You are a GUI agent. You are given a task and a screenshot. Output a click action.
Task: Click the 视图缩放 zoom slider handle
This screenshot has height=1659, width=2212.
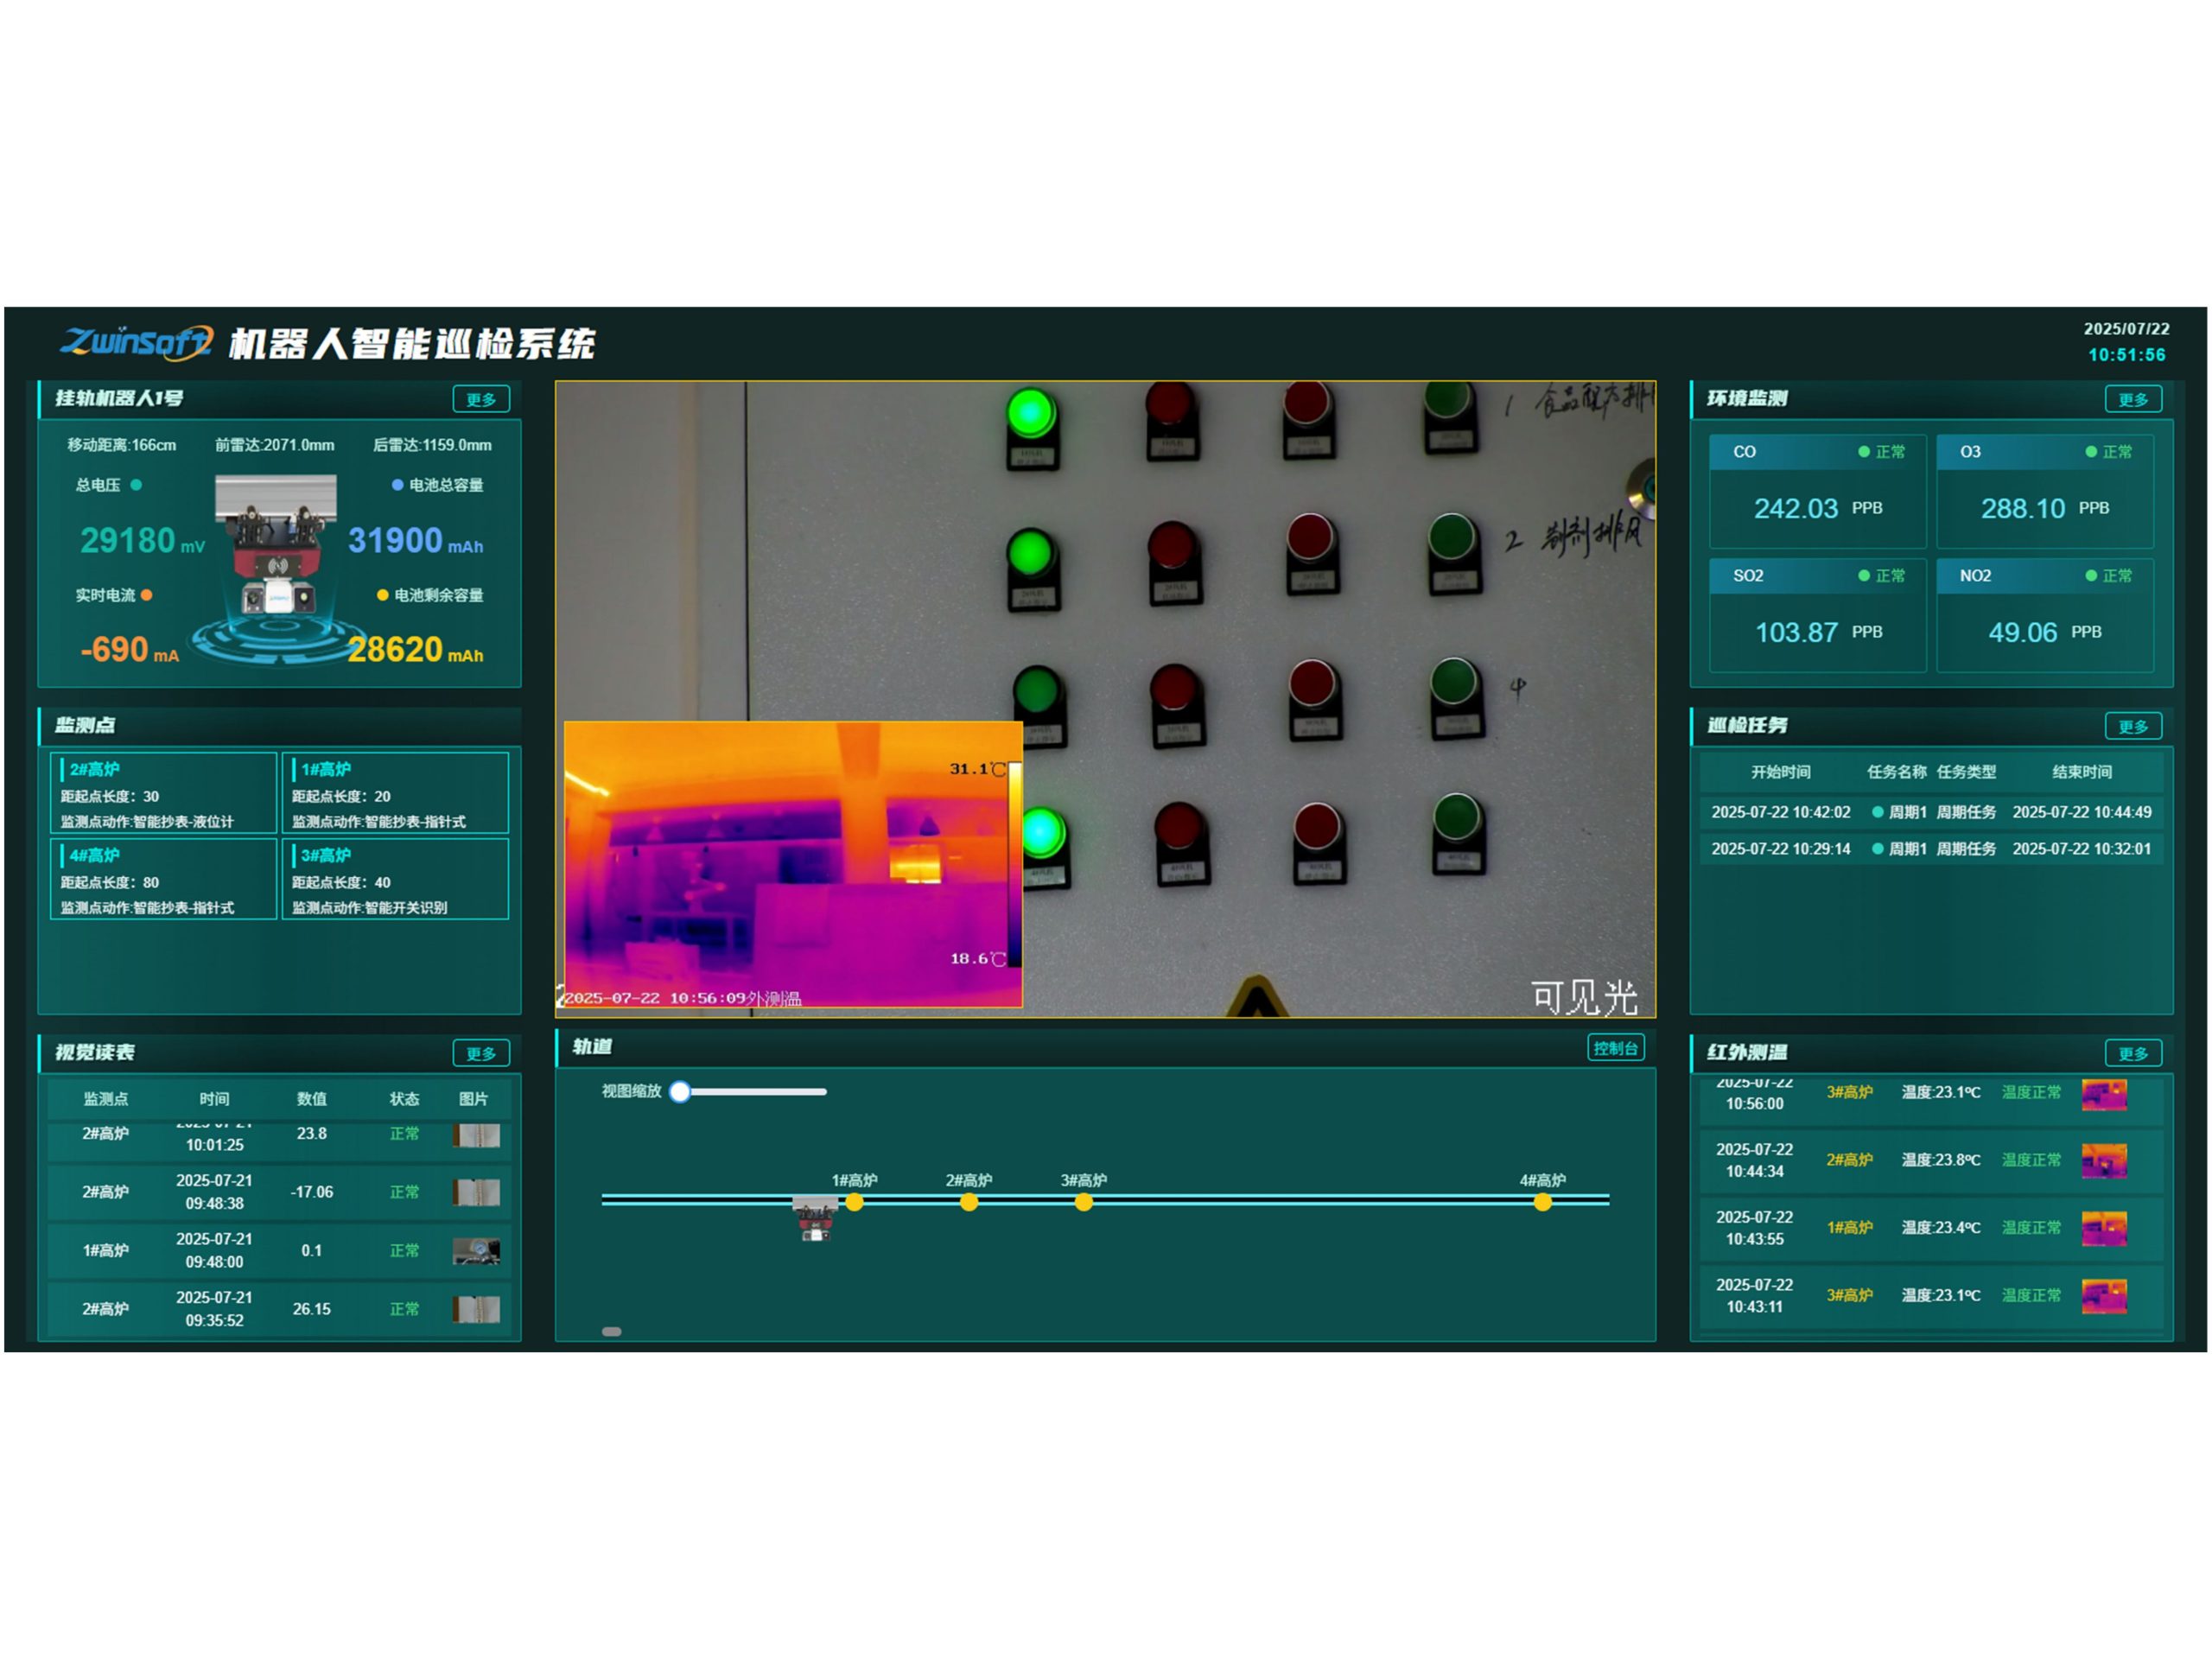[680, 1091]
